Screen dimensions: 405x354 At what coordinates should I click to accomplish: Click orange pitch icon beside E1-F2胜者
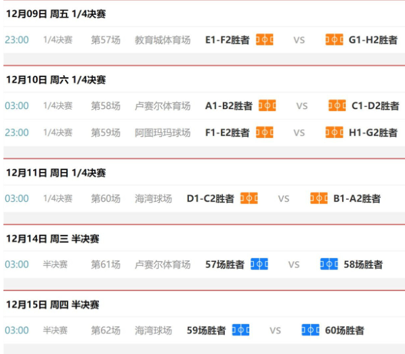265,40
